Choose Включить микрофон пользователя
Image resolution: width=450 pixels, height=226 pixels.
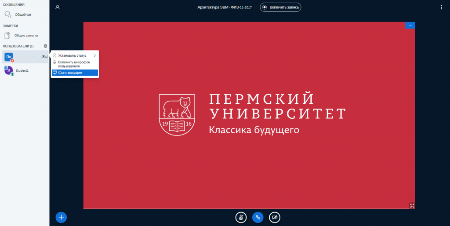point(75,64)
